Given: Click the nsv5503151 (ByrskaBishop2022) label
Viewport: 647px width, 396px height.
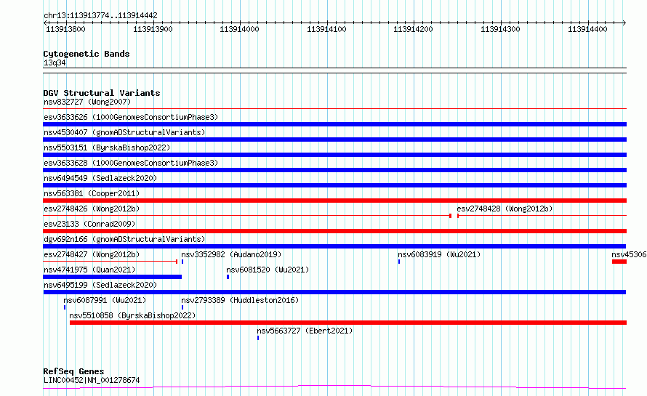Looking at the screenshot, I should (107, 148).
